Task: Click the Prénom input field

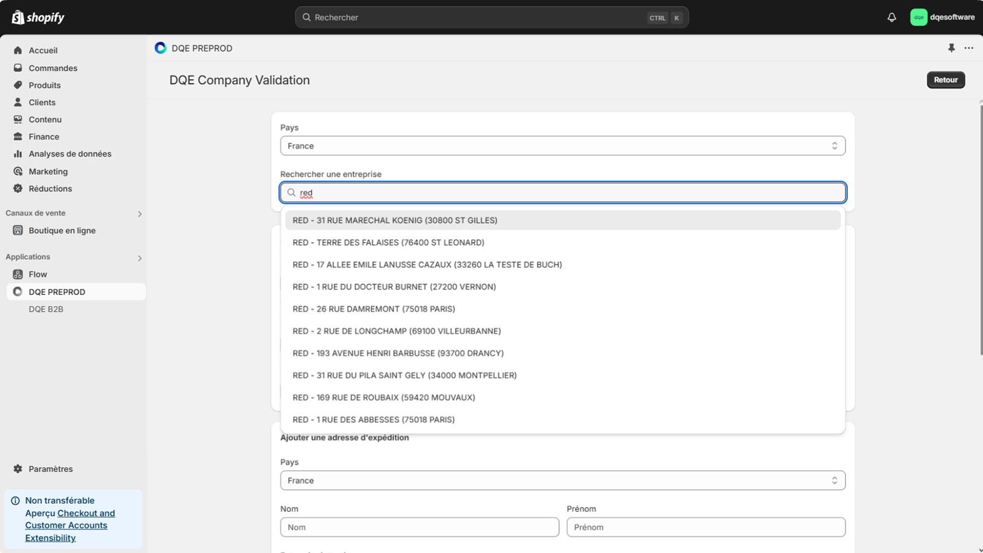Action: 706,527
